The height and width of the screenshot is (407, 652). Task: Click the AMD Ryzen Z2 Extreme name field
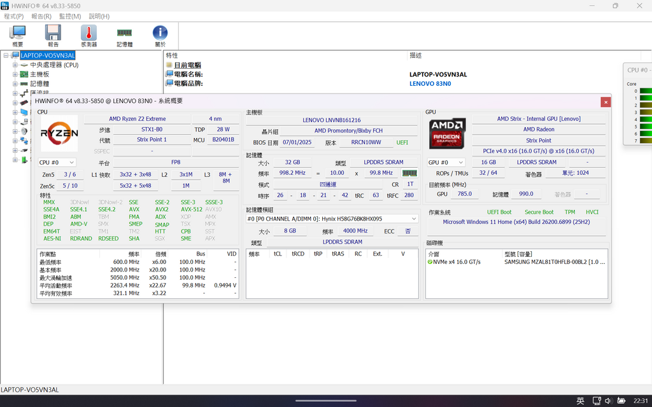click(137, 119)
